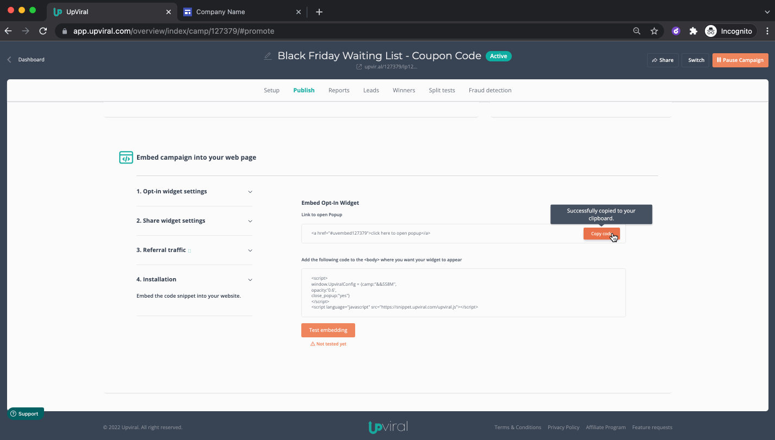Go to the Leads tab

(371, 90)
